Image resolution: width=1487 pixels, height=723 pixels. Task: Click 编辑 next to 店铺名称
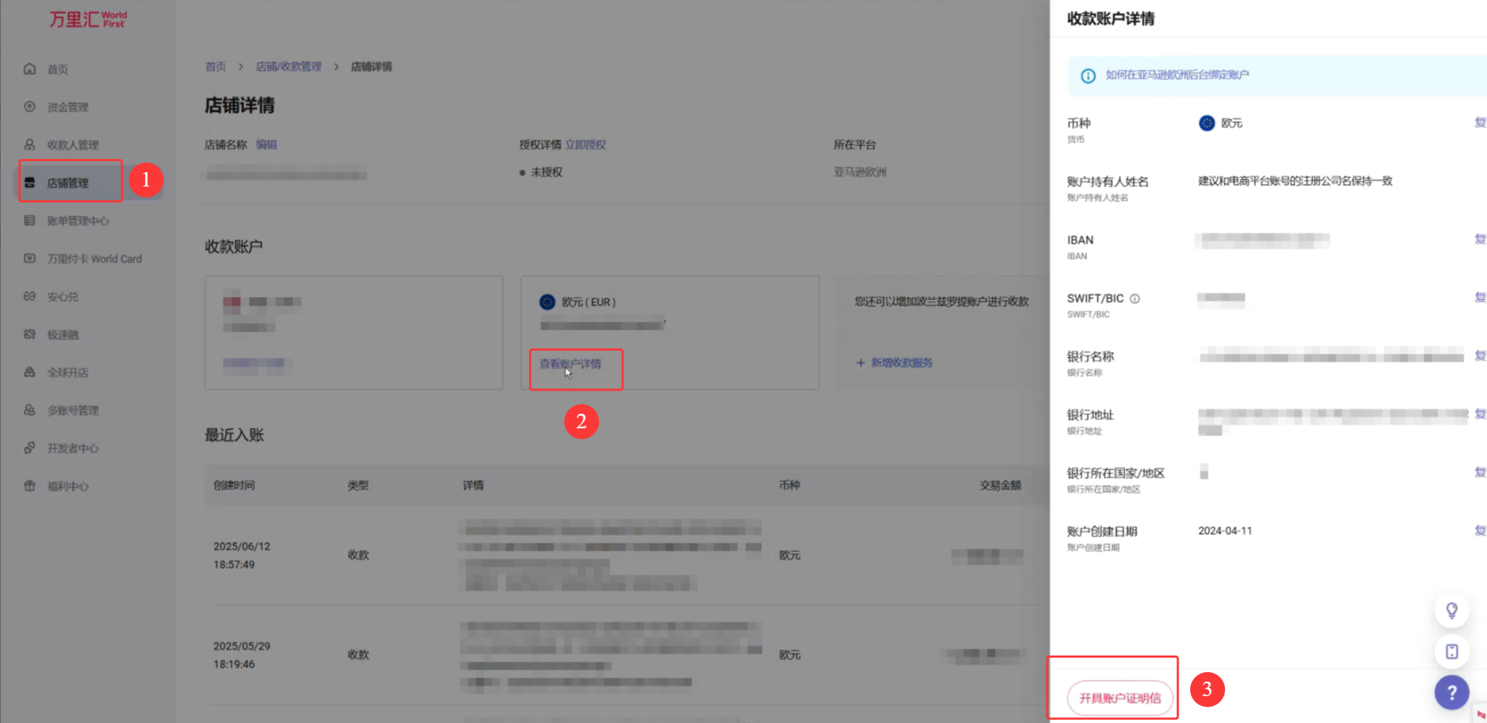[x=266, y=144]
